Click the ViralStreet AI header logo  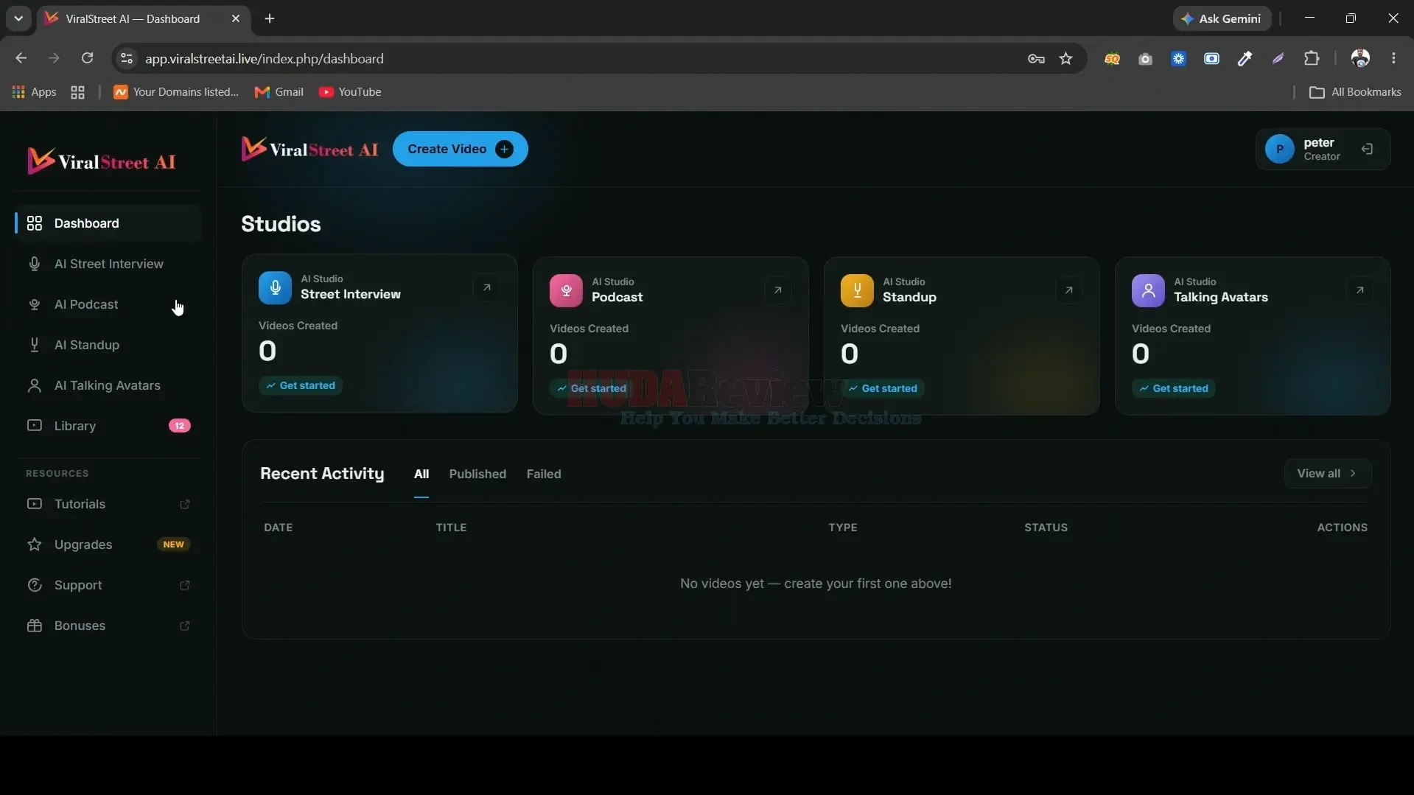(309, 149)
